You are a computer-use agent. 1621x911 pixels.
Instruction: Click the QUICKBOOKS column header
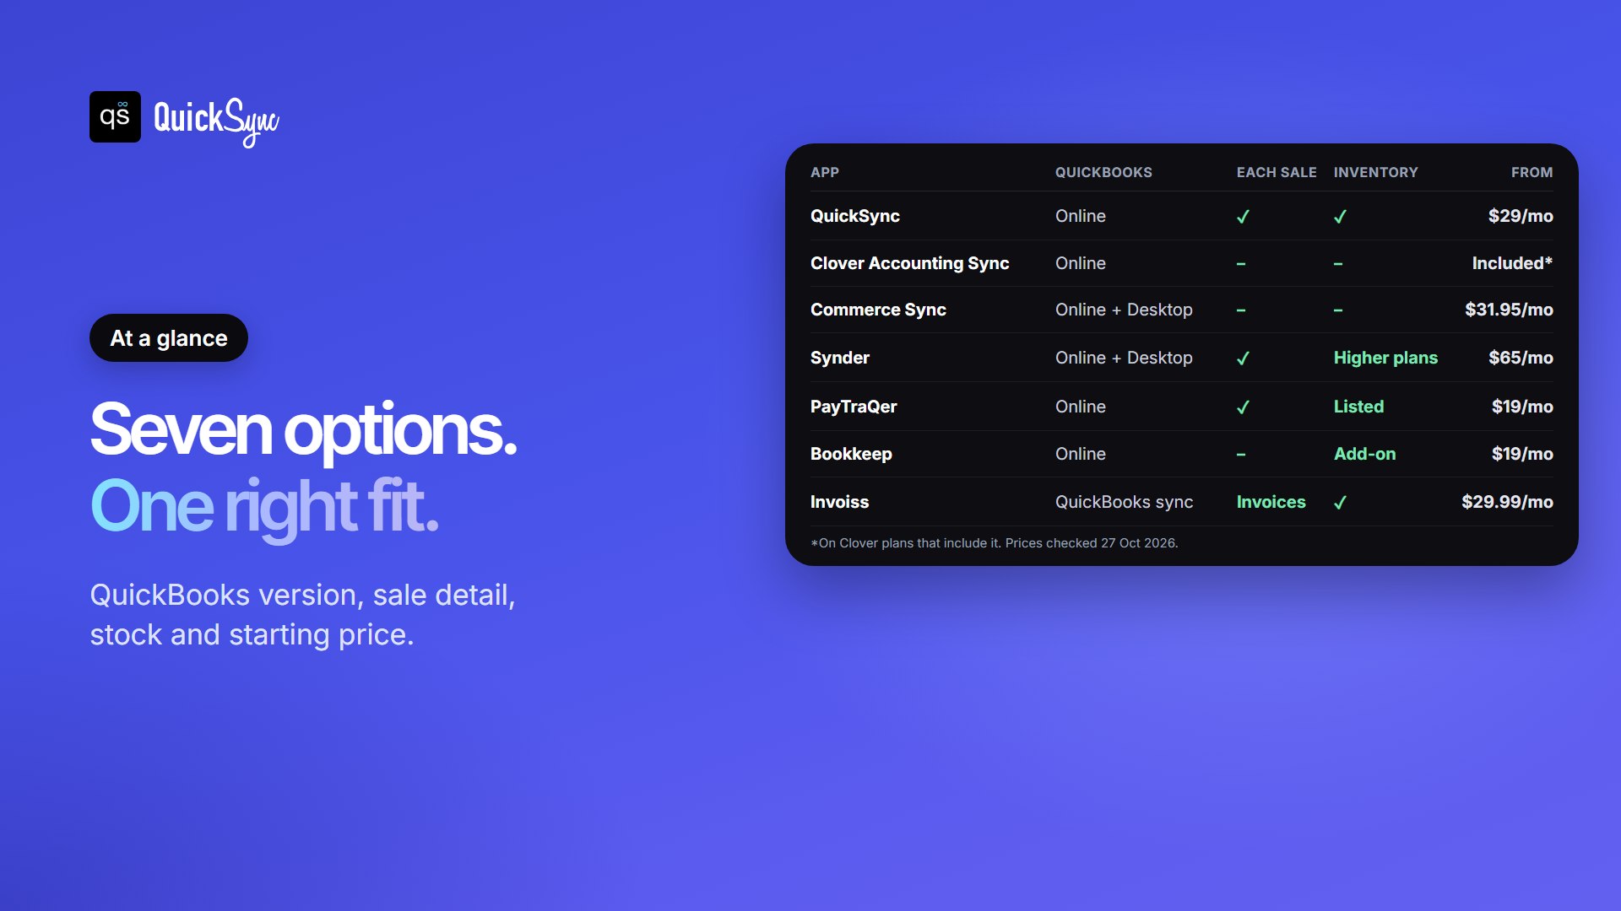(x=1103, y=172)
